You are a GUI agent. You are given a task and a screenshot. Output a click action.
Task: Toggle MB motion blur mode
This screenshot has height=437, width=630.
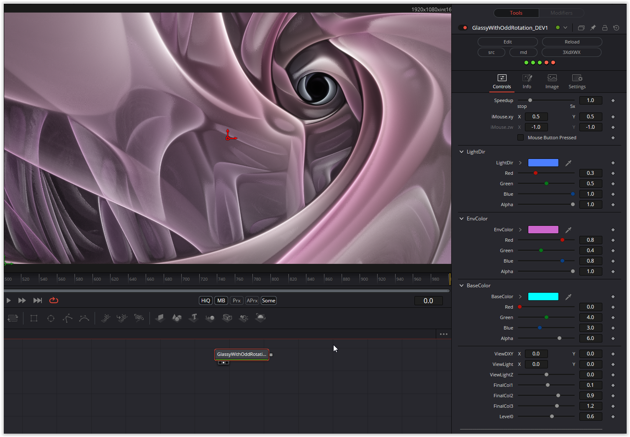(221, 301)
